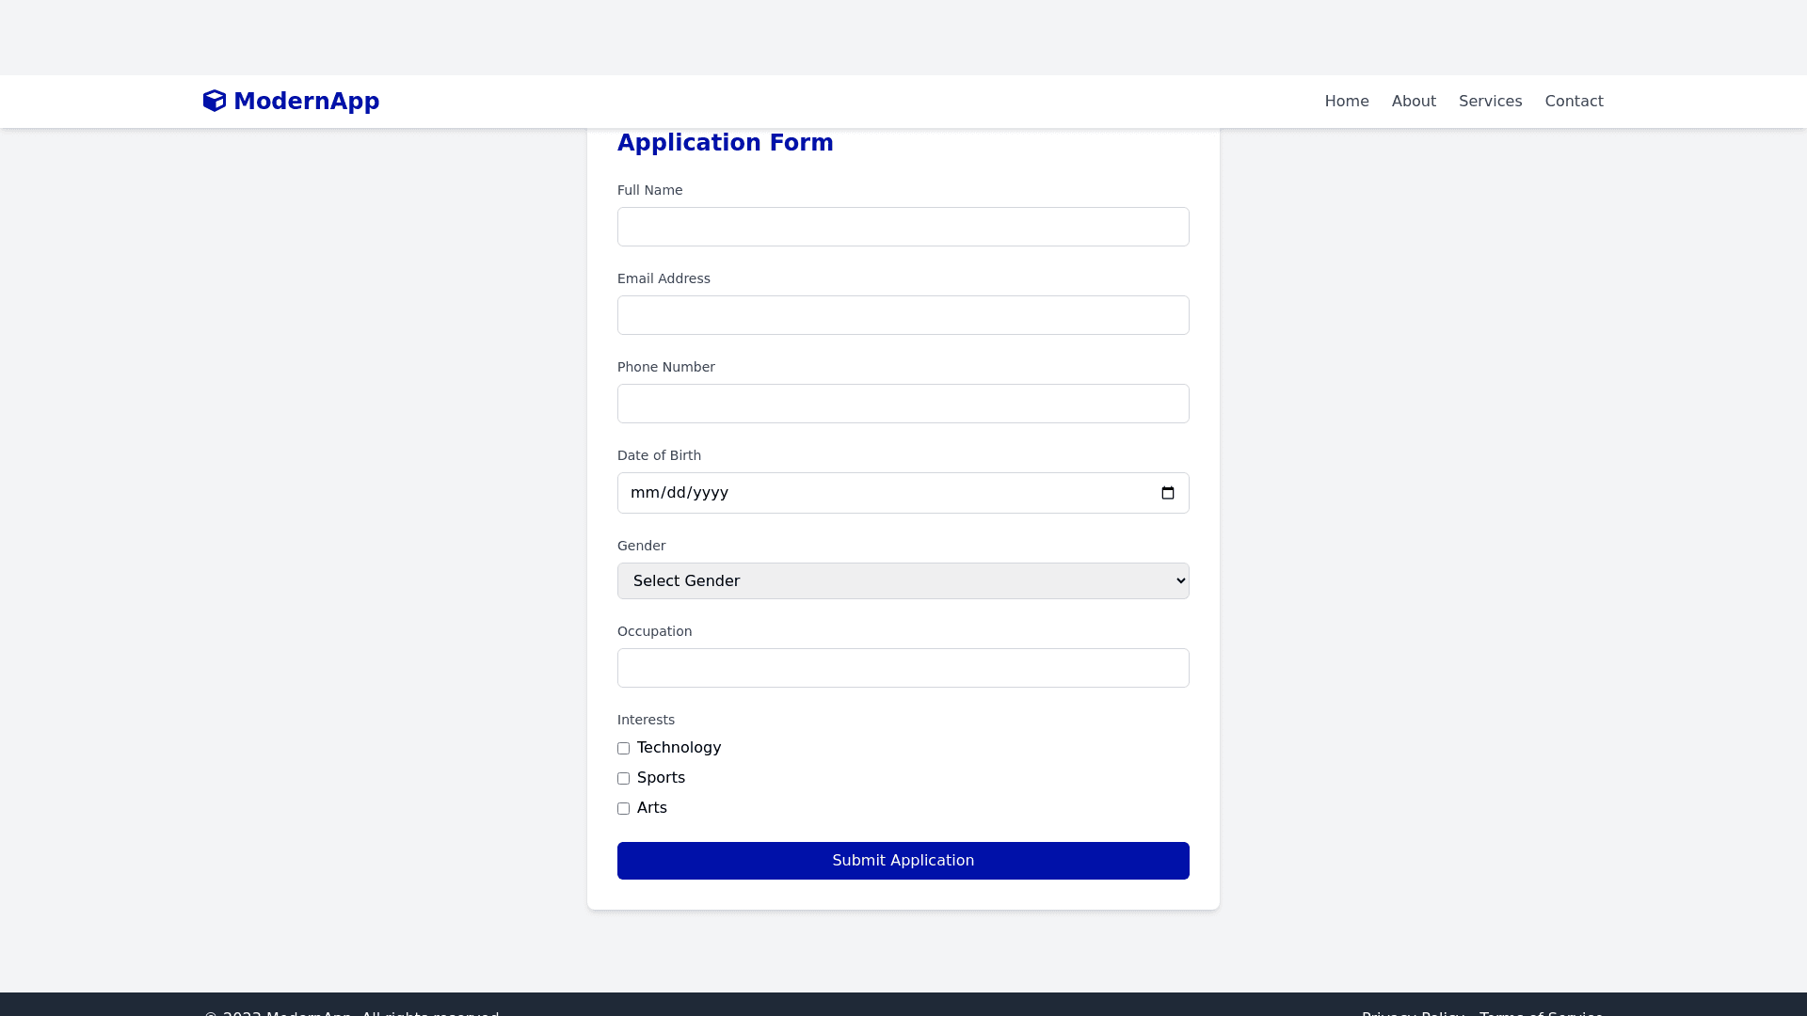Screen dimensions: 1807x1016
Task: Check the Sports interest checkbox
Action: coord(623,779)
